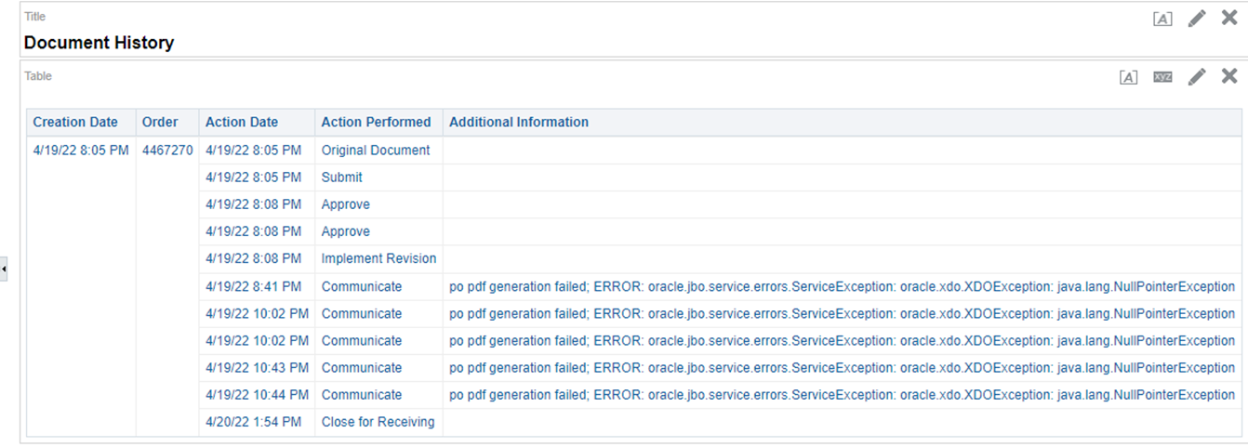This screenshot has width=1248, height=447.
Task: Select the Action Performed column header
Action: click(376, 122)
